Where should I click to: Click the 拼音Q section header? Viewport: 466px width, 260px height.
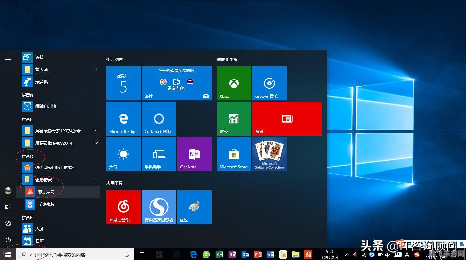28,156
